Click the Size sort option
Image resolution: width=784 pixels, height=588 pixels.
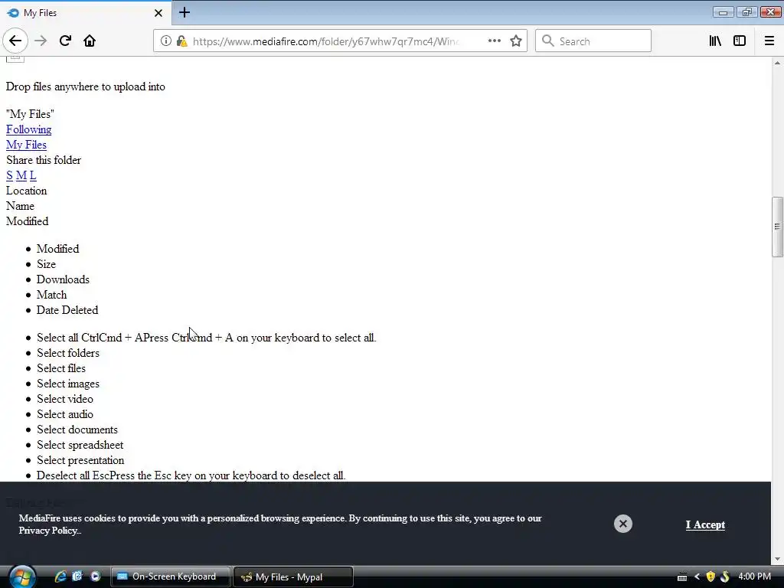click(46, 264)
